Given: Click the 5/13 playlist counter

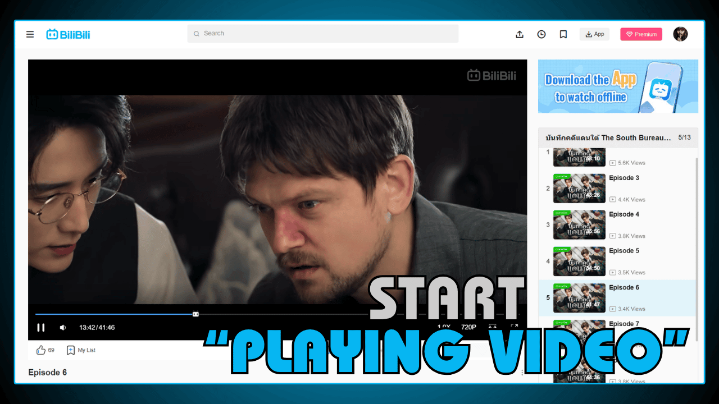Looking at the screenshot, I should tap(684, 137).
